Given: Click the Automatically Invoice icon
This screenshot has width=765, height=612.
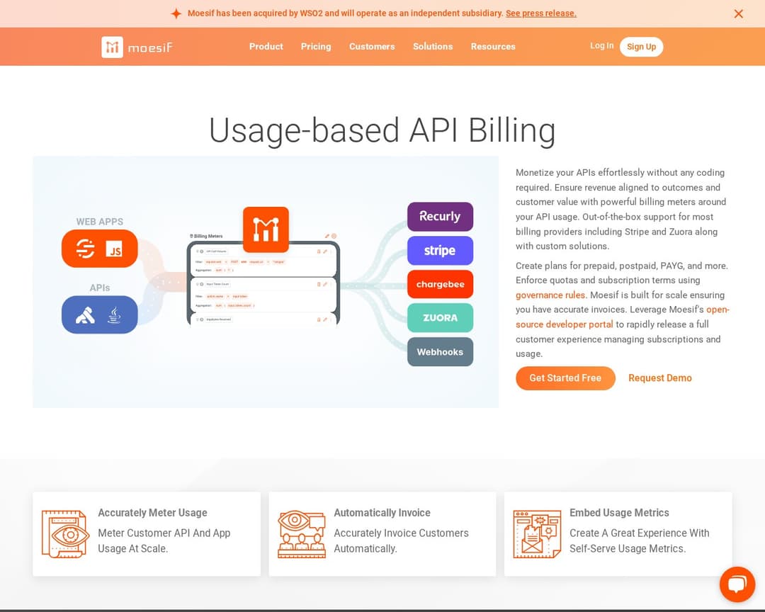Looking at the screenshot, I should pos(302,534).
